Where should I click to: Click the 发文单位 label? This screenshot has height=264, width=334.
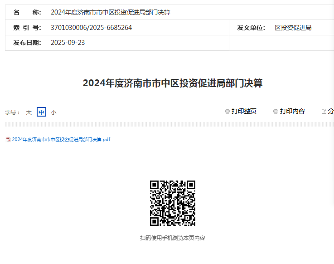[x=251, y=28]
